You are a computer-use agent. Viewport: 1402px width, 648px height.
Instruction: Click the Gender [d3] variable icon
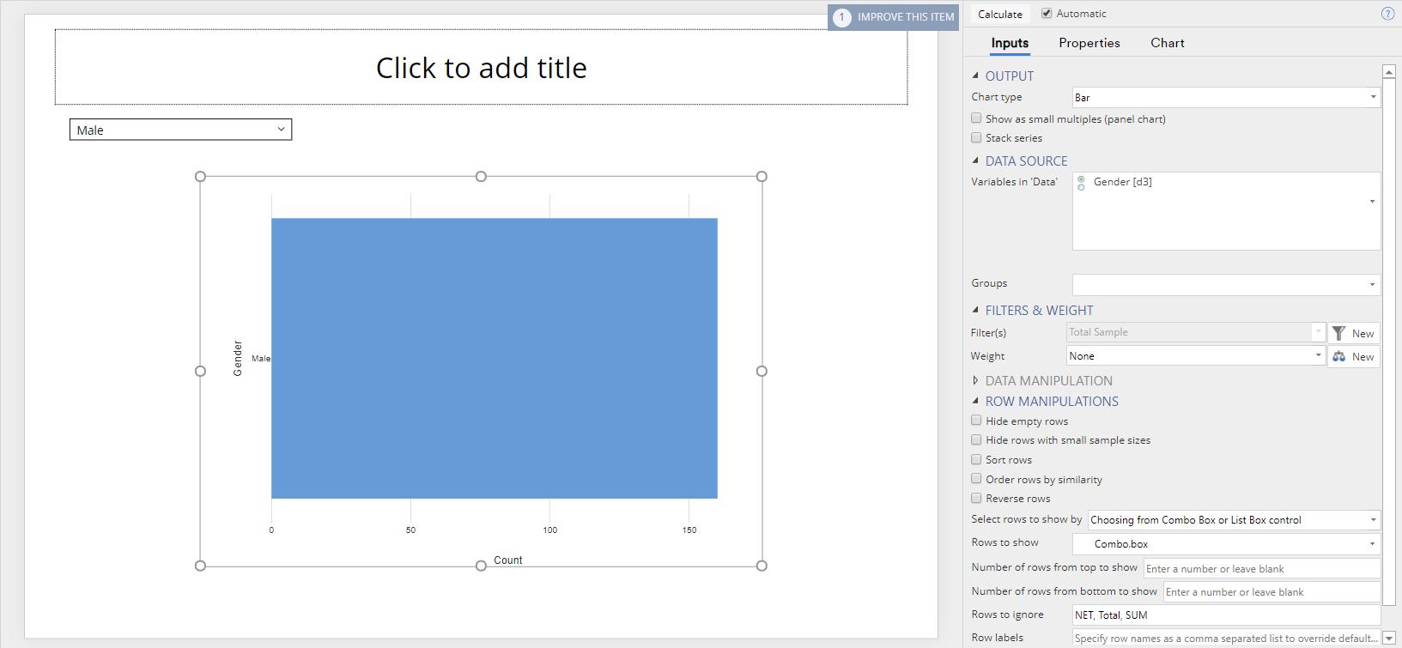point(1081,183)
